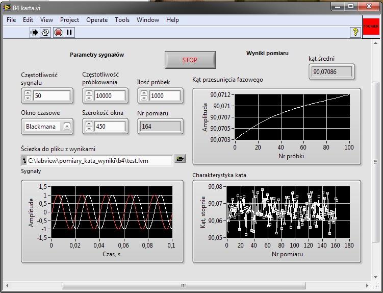Decrement Częstotliwość sygnału value
Viewport: 383px width, 293px height.
point(28,98)
